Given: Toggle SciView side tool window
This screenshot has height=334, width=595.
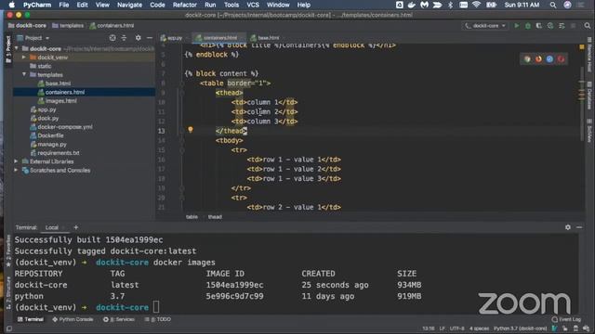Looking at the screenshot, I should pyautogui.click(x=589, y=131).
